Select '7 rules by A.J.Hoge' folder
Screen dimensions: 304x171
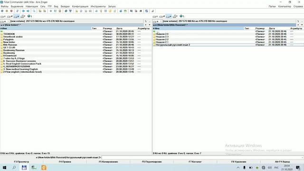coord(14,58)
